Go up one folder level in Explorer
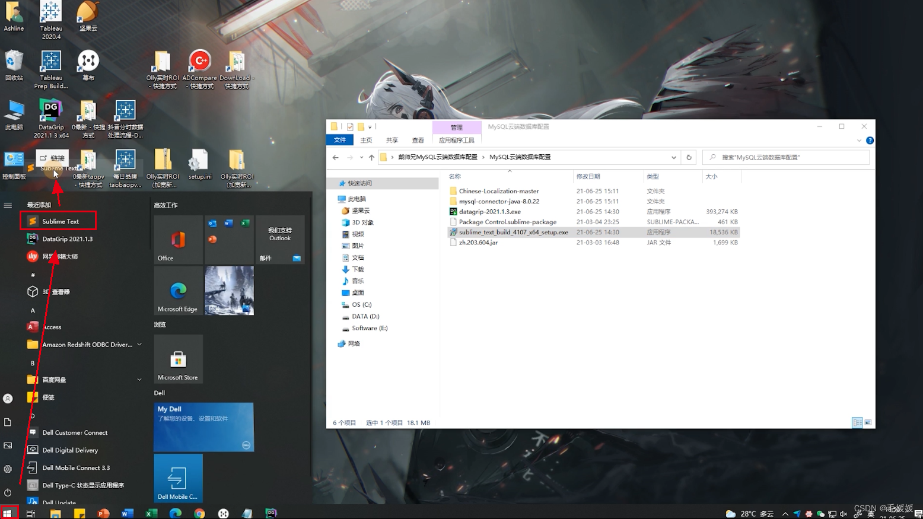Image resolution: width=923 pixels, height=519 pixels. [371, 157]
